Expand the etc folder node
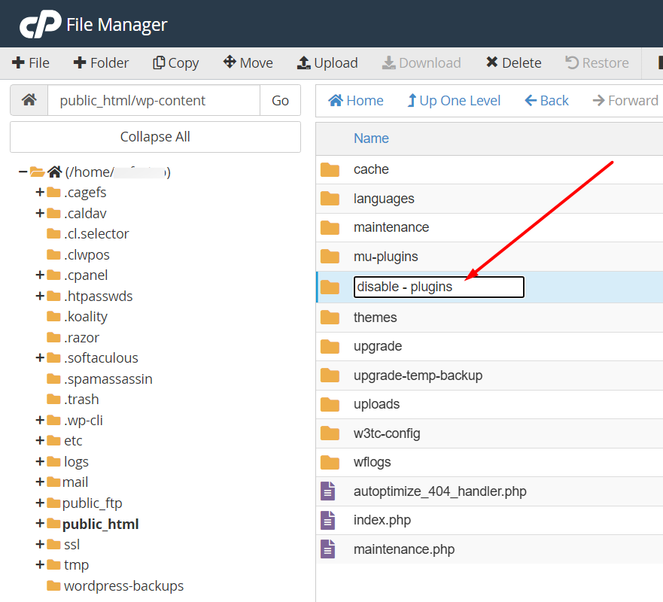The width and height of the screenshot is (663, 602). coord(40,440)
